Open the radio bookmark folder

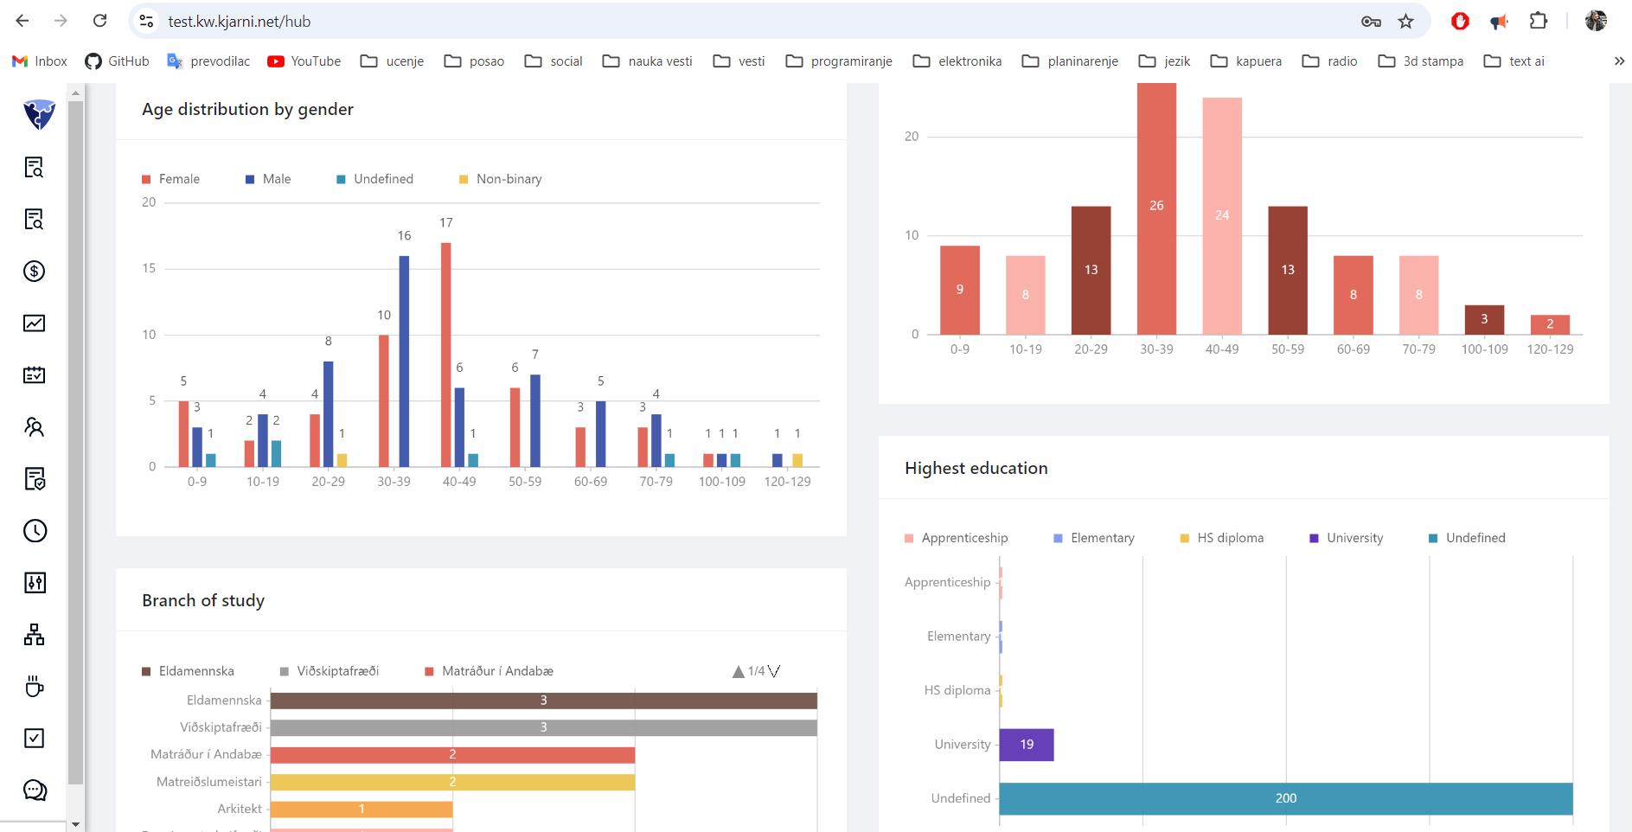[x=1329, y=61]
